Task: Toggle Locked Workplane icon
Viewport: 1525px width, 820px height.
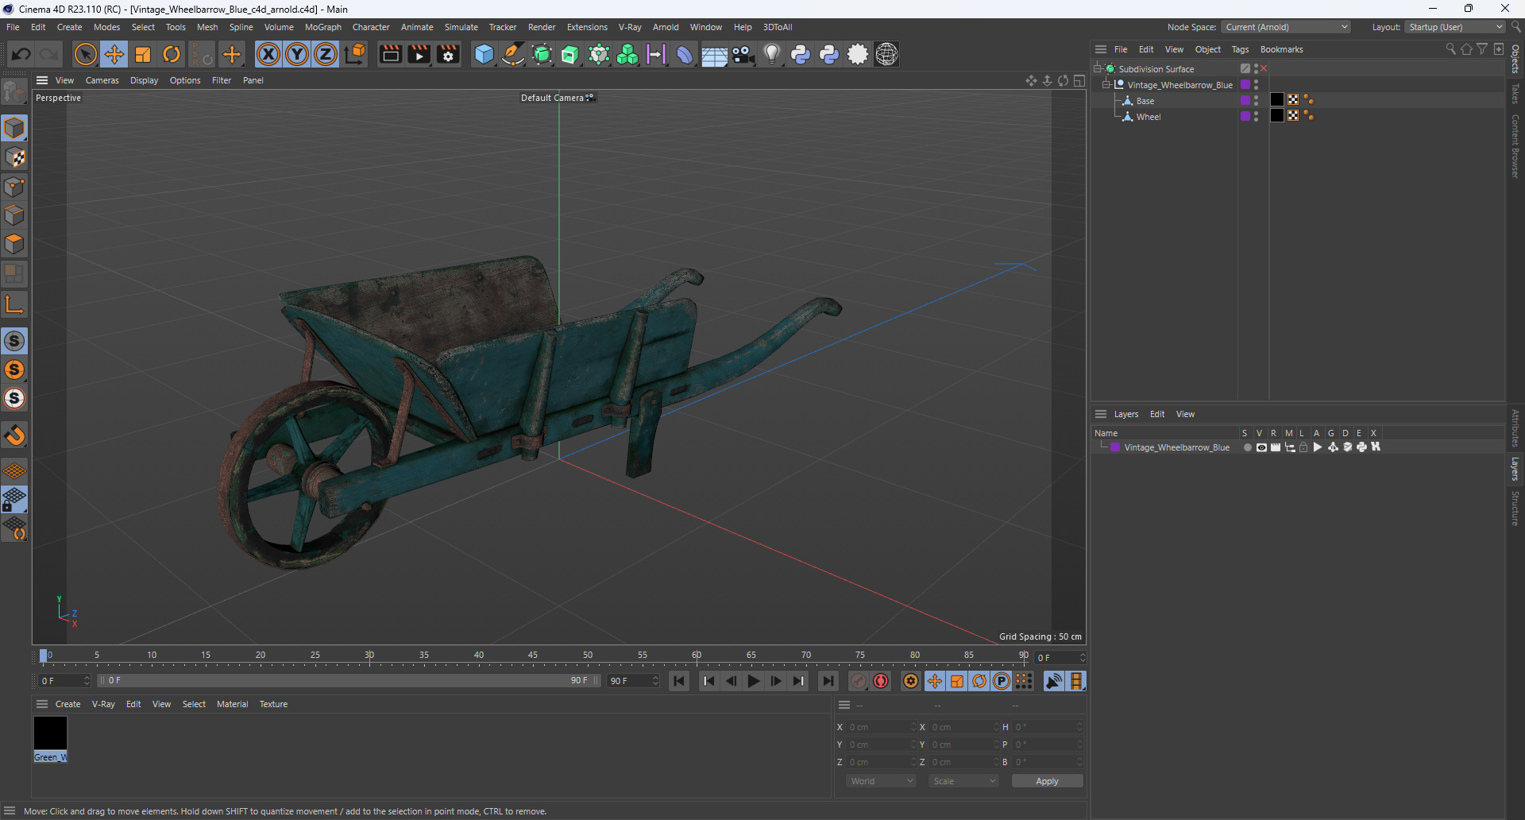Action: pyautogui.click(x=14, y=500)
